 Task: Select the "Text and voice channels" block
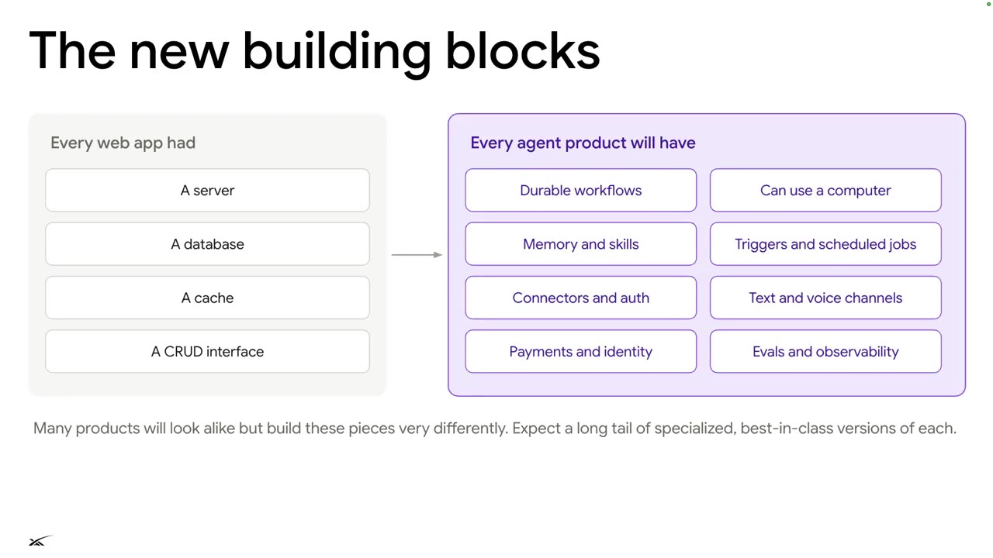pyautogui.click(x=825, y=298)
